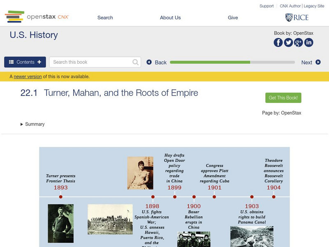Click the 1893 Turner portrait thumbnail
329x247 pixels.
click(60, 223)
